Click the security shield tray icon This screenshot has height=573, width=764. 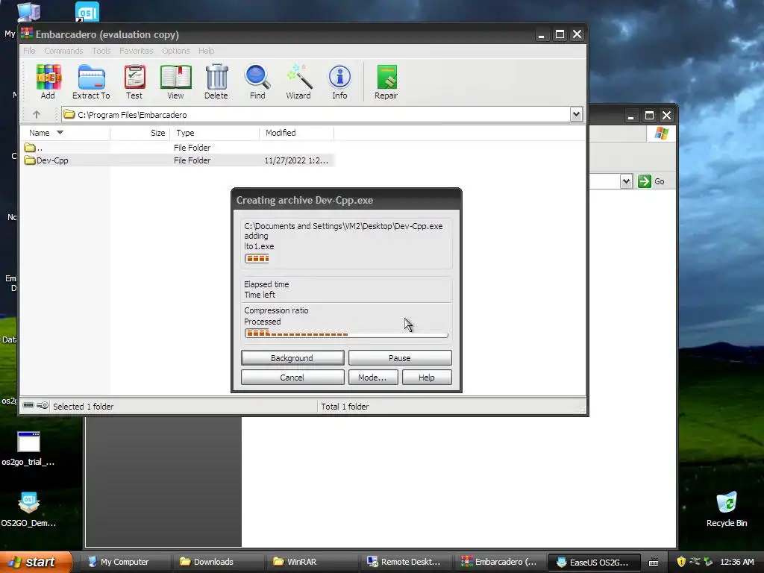[681, 562]
